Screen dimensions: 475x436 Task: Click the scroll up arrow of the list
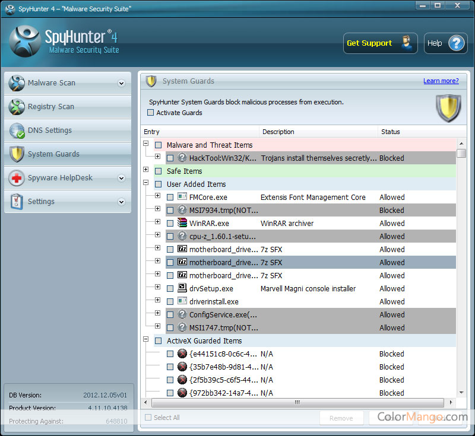461,144
